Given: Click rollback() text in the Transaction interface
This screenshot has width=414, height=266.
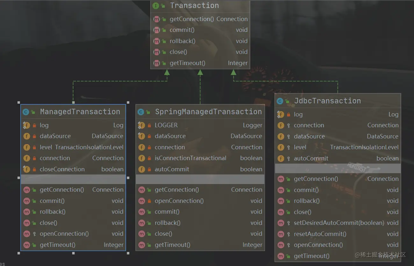Looking at the screenshot, I should click(182, 41).
